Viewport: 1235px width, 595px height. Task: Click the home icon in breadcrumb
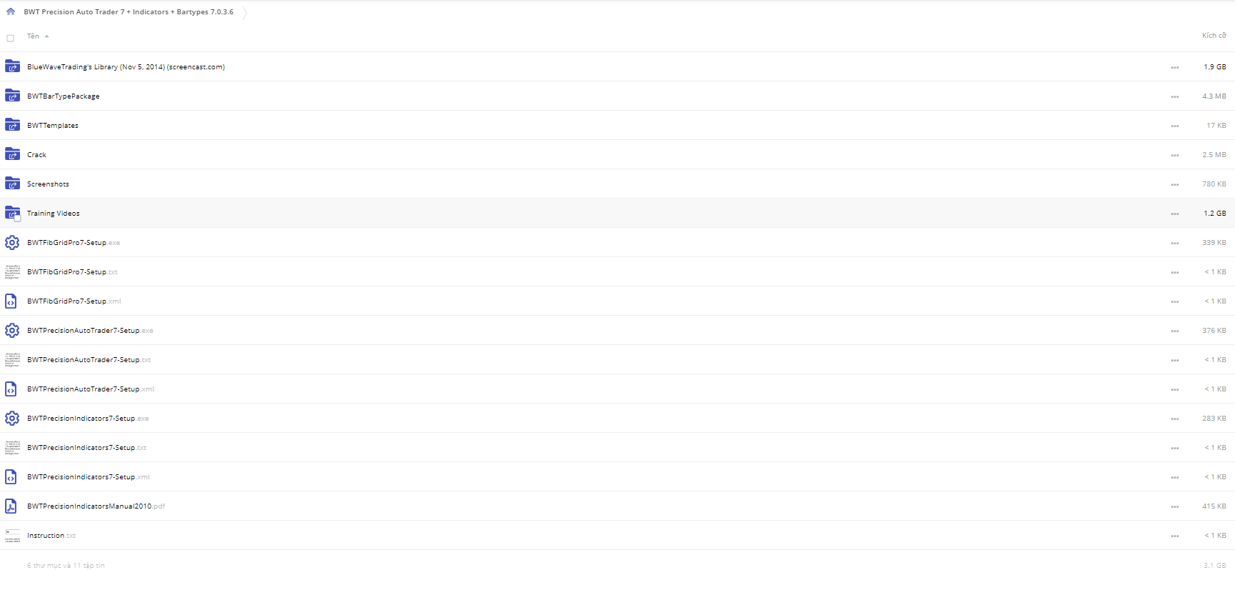point(11,11)
